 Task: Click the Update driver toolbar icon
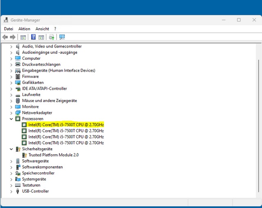(52, 37)
